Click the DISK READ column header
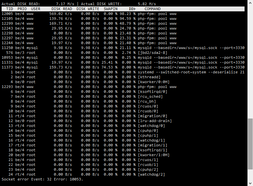Viewport: 253px width, 186px height. click(x=62, y=9)
